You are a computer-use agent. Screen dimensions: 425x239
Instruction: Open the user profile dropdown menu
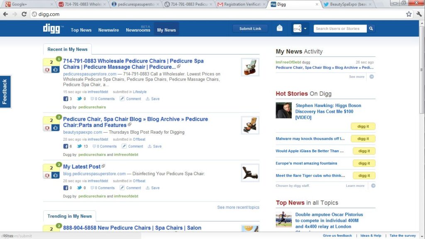click(300, 28)
